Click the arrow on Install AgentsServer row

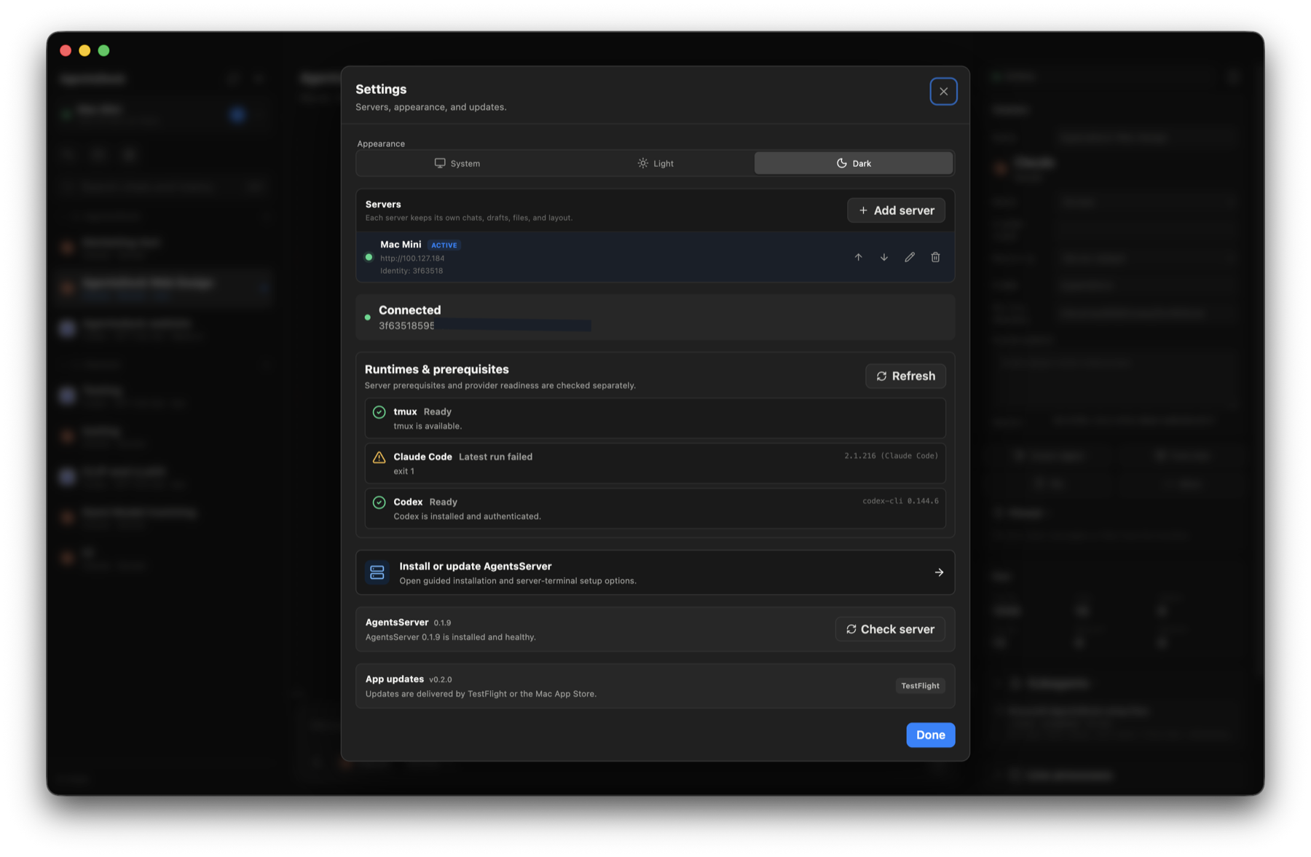pos(939,572)
